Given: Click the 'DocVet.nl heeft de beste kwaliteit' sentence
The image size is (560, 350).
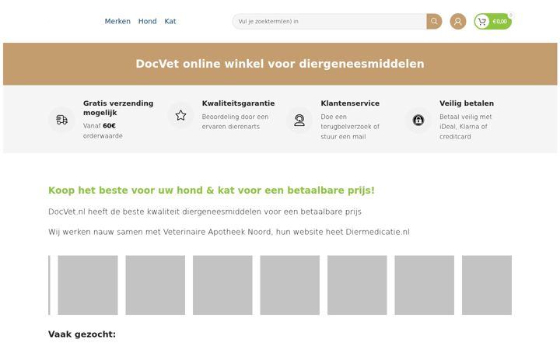Looking at the screenshot, I should [205, 212].
